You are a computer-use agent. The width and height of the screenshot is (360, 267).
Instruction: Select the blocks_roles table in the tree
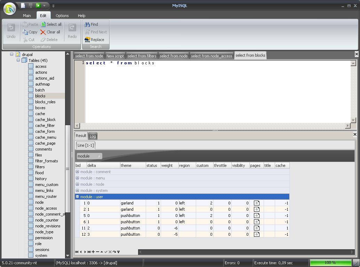click(45, 102)
